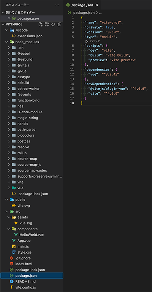Select the picocolors folder row
Image resolution: width=152 pixels, height=292 pixels.
tap(32, 135)
